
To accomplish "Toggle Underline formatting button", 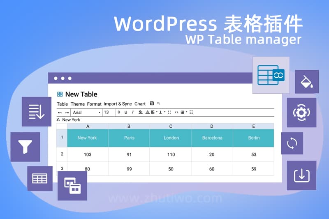I will tap(126, 112).
